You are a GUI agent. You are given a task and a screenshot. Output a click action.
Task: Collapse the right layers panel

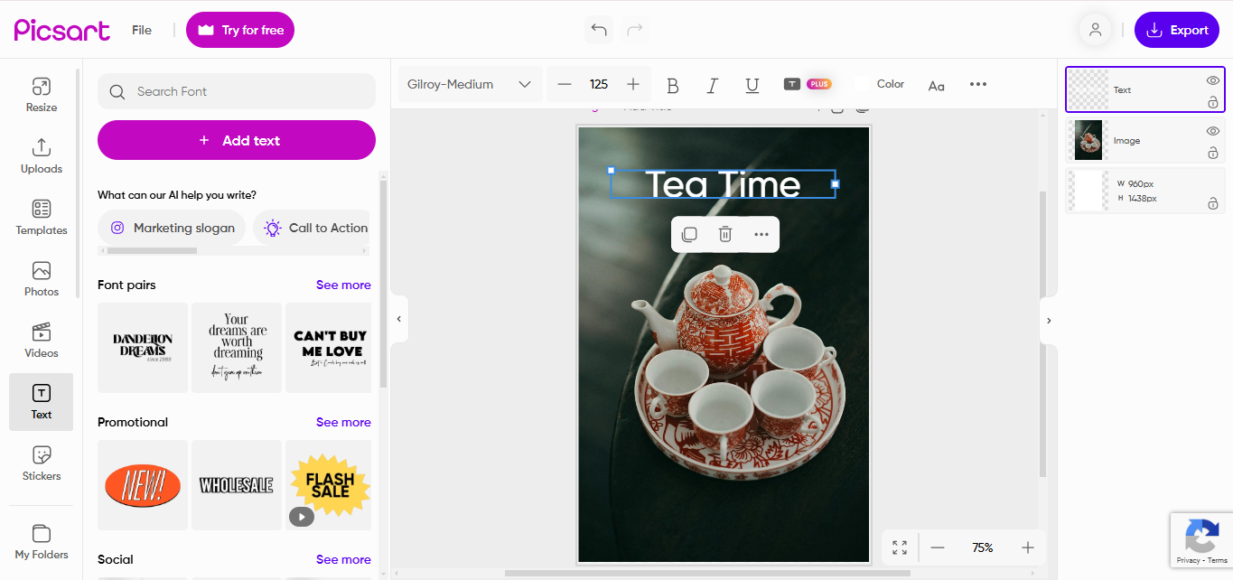[x=1048, y=320]
